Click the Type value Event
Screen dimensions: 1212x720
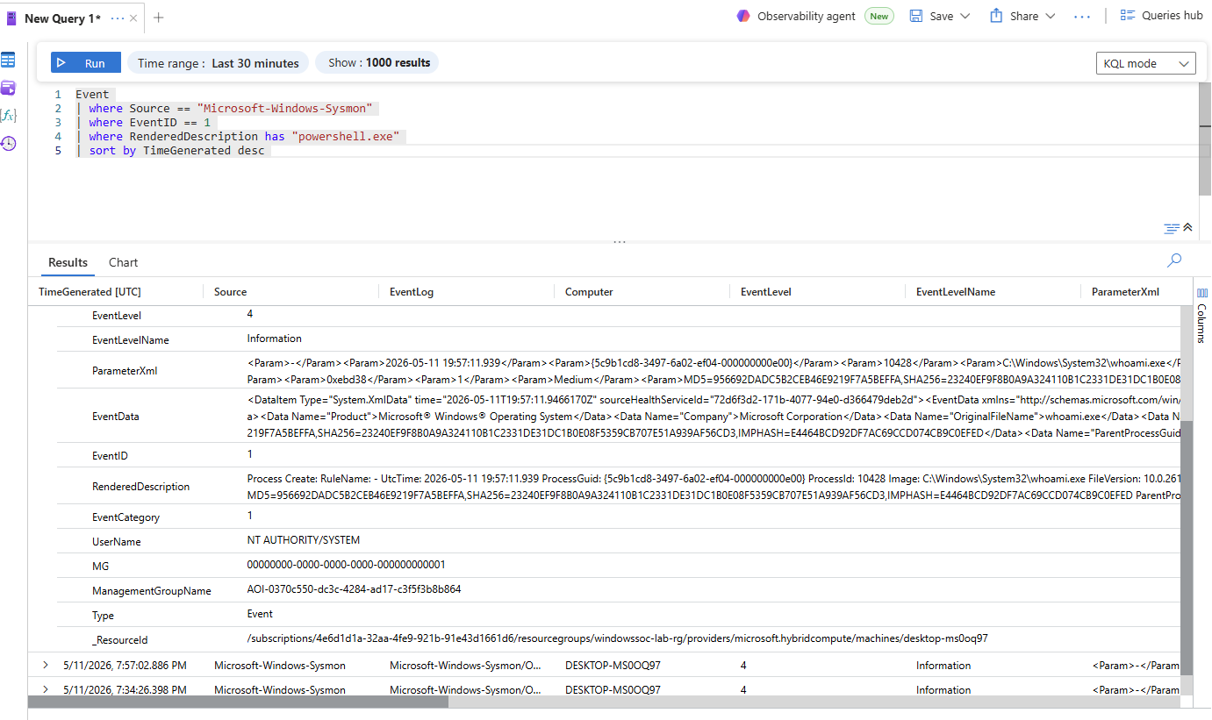pyautogui.click(x=260, y=614)
